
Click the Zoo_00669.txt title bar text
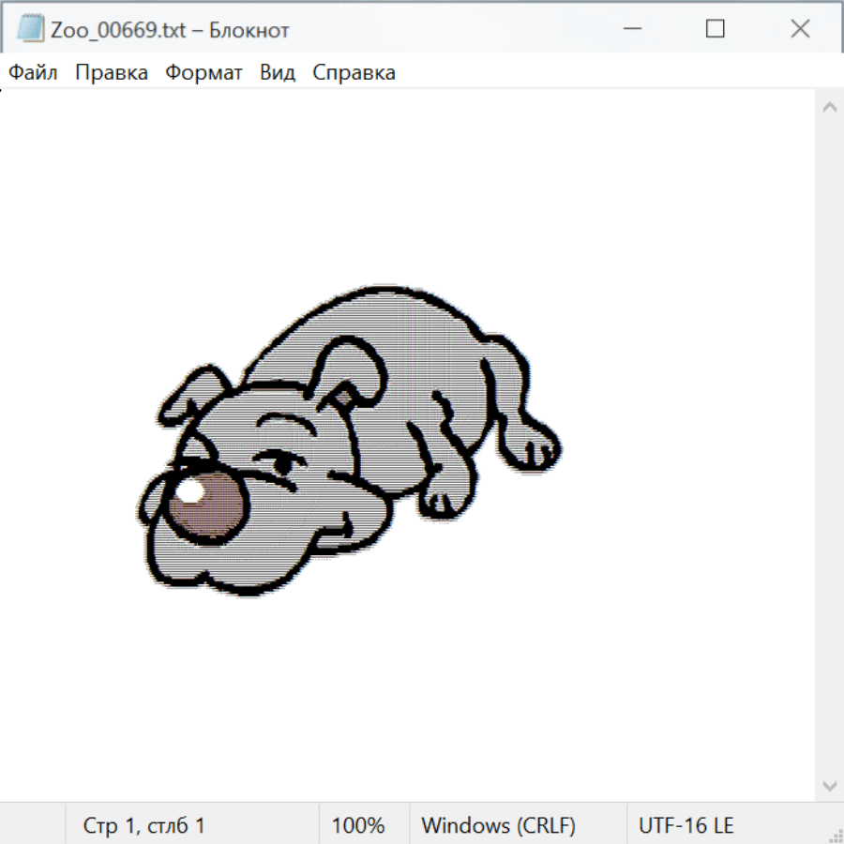coord(170,29)
